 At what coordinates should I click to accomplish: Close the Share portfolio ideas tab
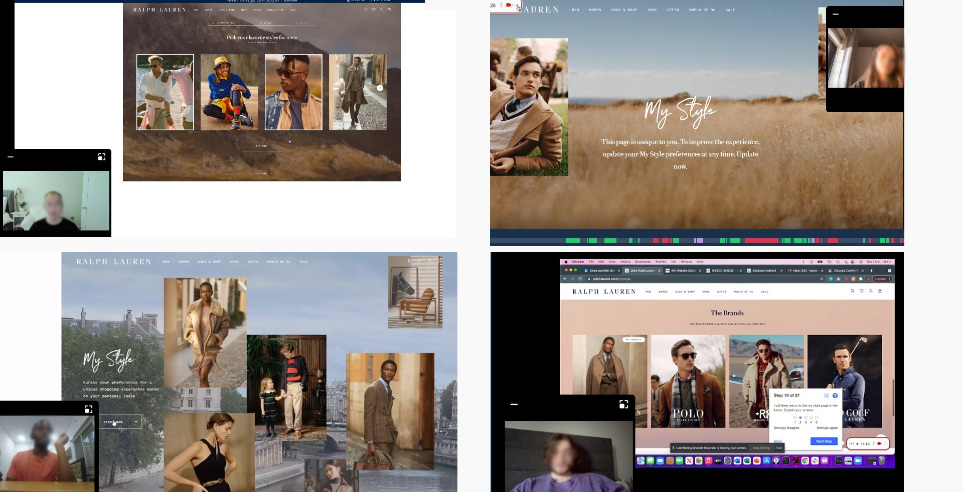[x=618, y=271]
